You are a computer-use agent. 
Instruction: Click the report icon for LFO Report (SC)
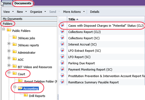[63, 56]
